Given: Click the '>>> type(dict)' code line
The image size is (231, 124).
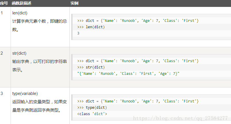Looking at the screenshot, I should pos(92,108).
